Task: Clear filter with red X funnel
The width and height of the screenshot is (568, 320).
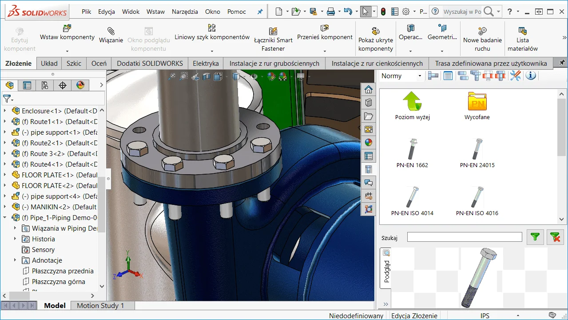Action: 555,237
